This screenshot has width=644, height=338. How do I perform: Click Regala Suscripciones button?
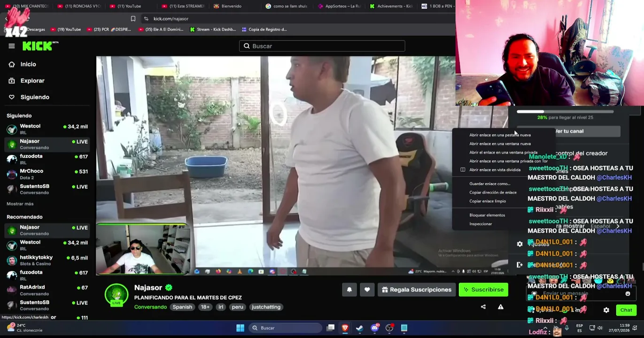tap(417, 290)
